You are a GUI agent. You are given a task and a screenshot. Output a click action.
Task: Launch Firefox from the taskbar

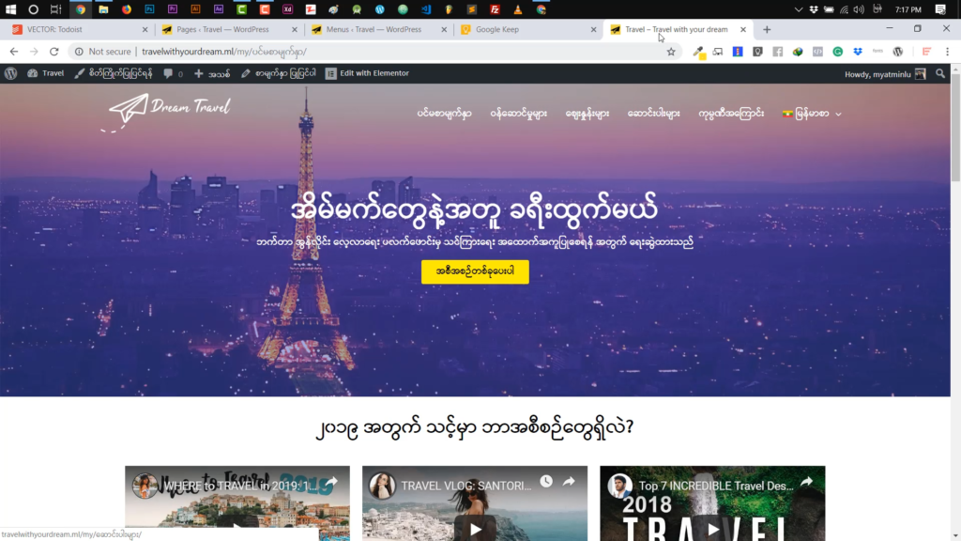point(127,9)
